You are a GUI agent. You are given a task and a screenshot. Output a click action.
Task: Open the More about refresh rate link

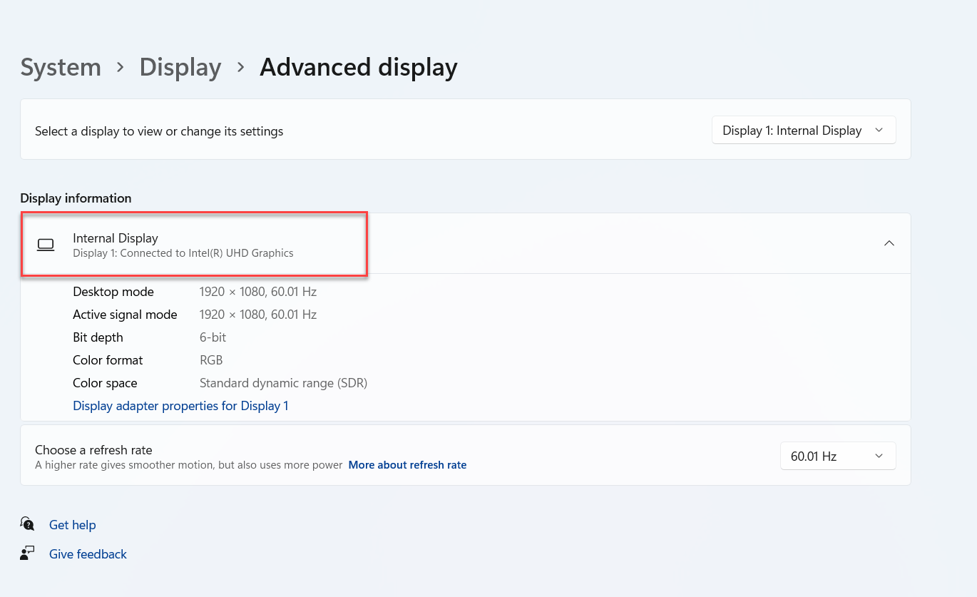tap(407, 465)
